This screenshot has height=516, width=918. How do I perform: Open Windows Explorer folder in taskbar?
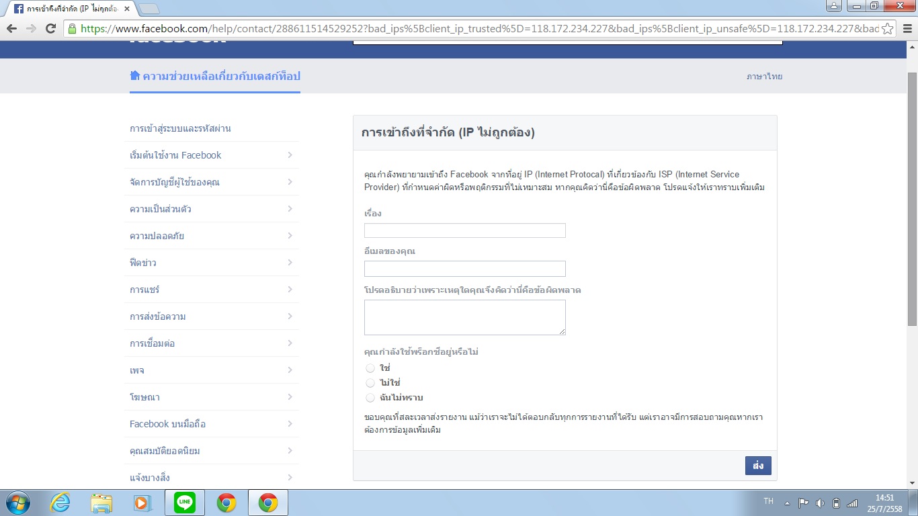click(x=101, y=503)
